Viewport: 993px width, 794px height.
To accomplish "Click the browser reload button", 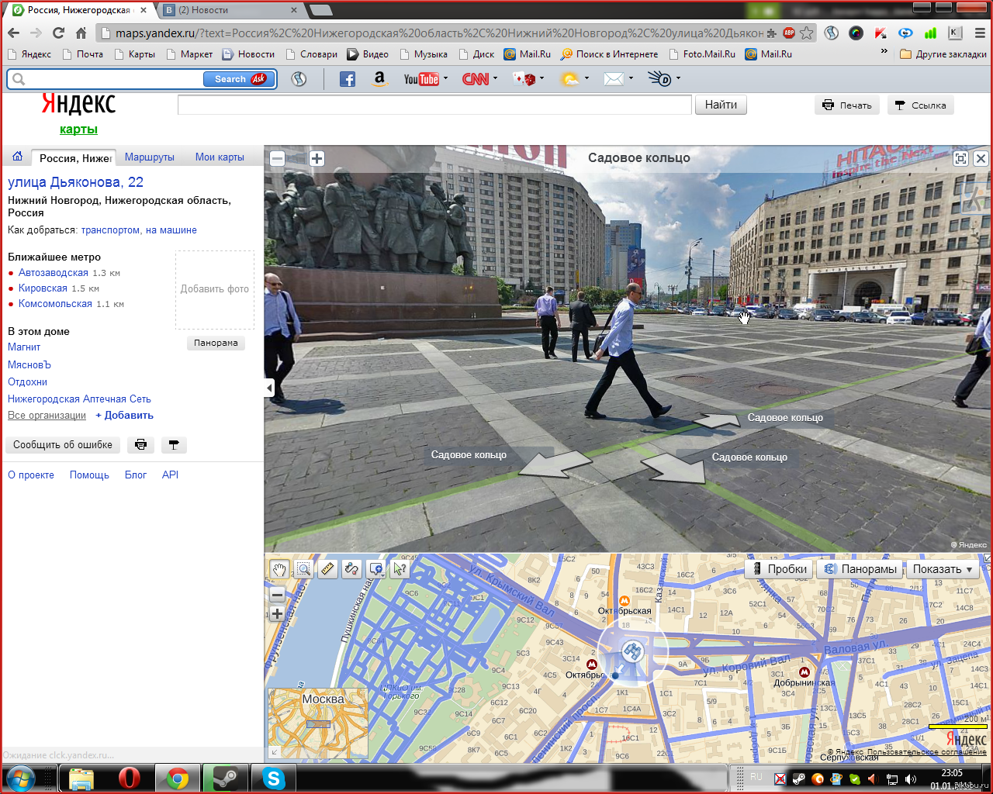I will 58,33.
